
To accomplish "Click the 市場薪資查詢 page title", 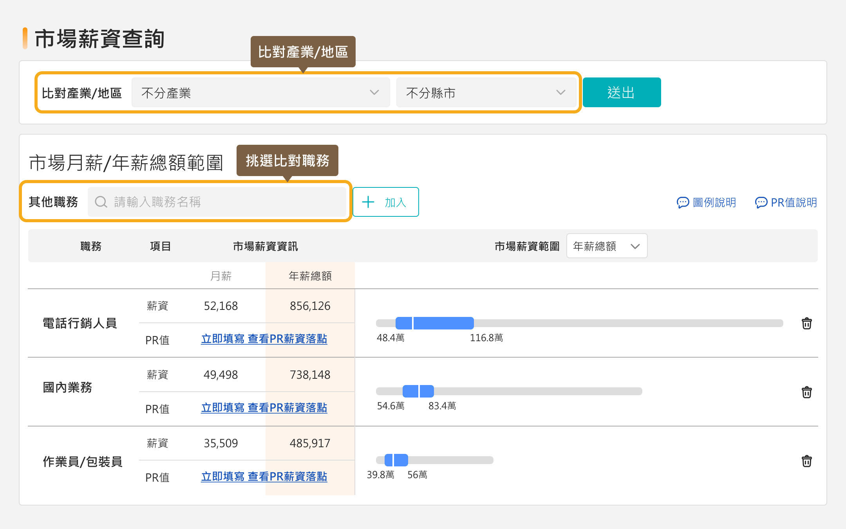I will click(x=99, y=38).
